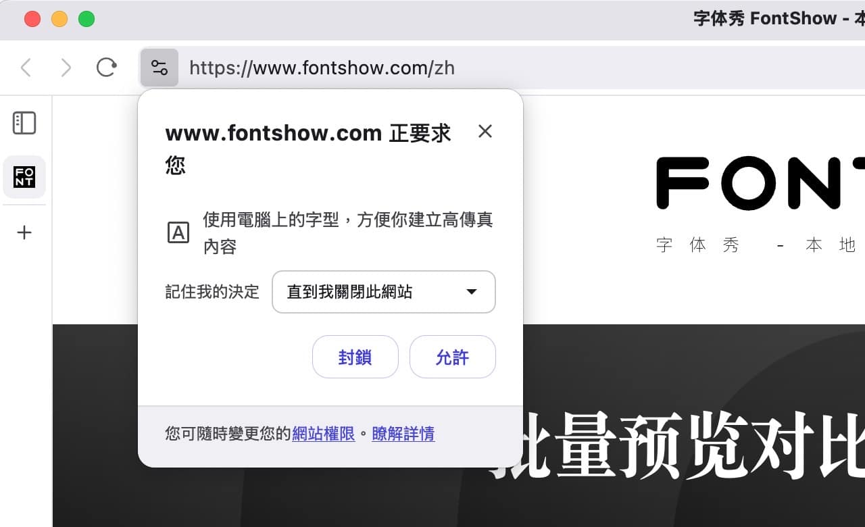The height and width of the screenshot is (527, 865).
Task: Toggle the sidebar panel icon
Action: pyautogui.click(x=24, y=123)
